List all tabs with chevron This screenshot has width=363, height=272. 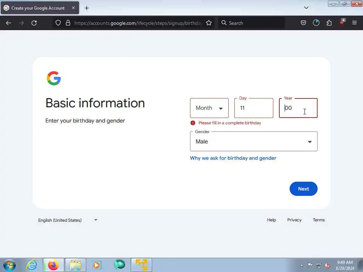306,8
